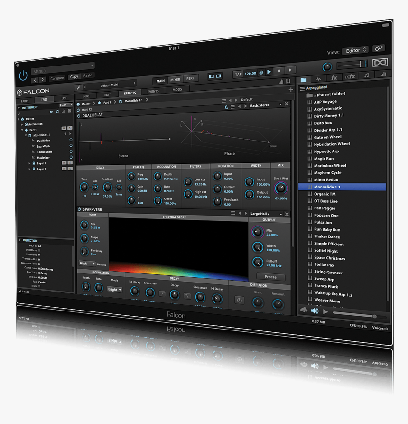408x424 pixels.
Task: Show the right sidebar layout icon
Action: [218, 76]
